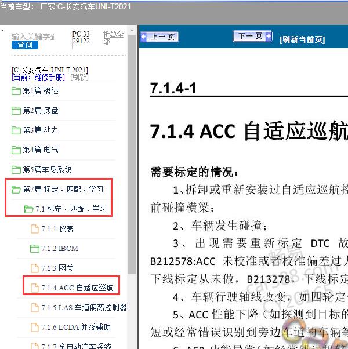
Task: Collapse the 7.1 标定、匹配、学习 section
Action: pos(71,209)
